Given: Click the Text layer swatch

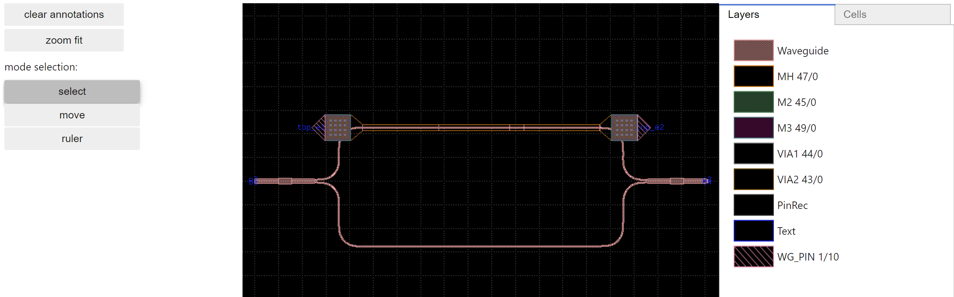Looking at the screenshot, I should 753,231.
